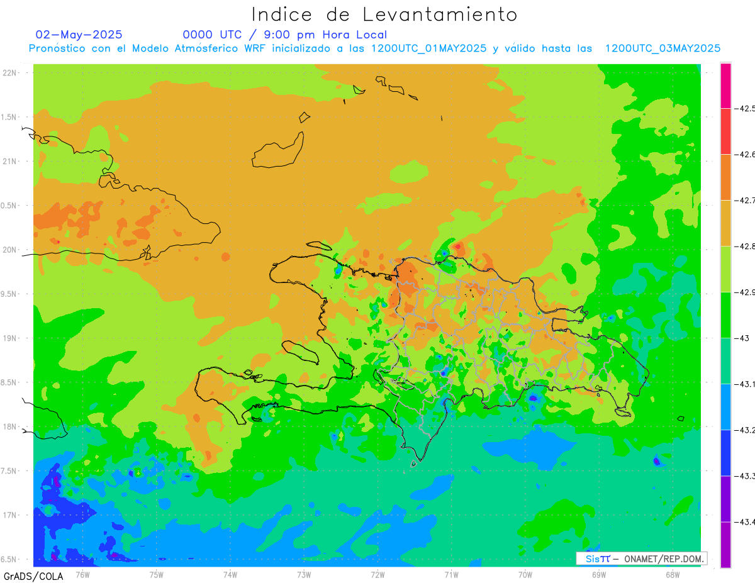
Task: Click the violet swatch at the legend bottom
Action: coord(725,545)
